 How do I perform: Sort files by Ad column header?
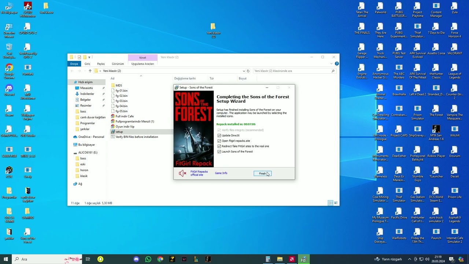(112, 78)
